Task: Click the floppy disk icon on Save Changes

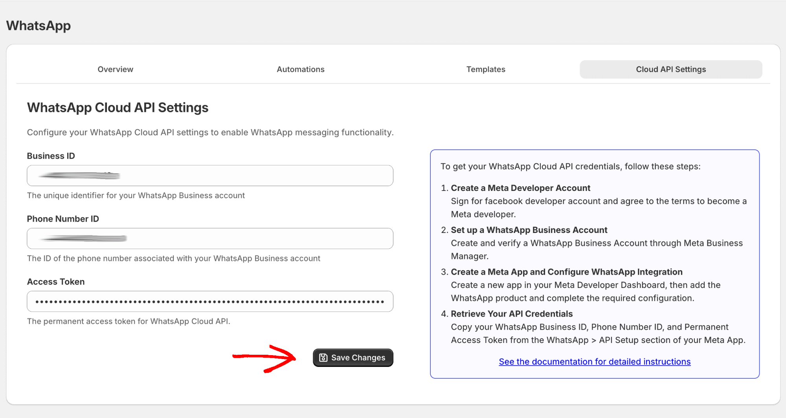Action: (323, 357)
